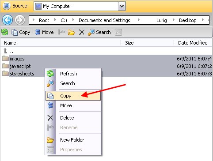Click the Properties toolbar icon
213x161 pixels.
118,32
